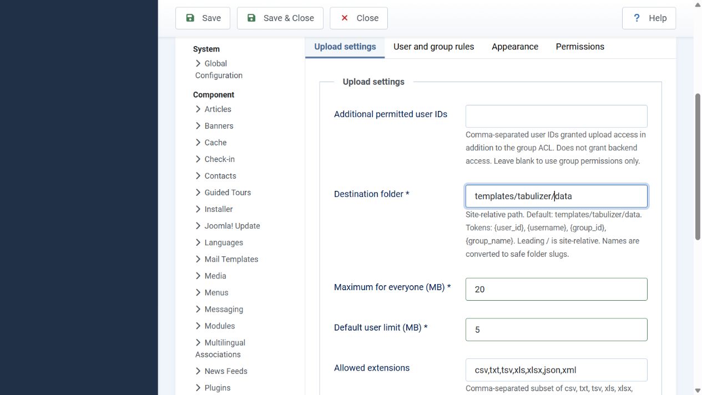The width and height of the screenshot is (702, 395).
Task: Open the Help button
Action: 649,18
